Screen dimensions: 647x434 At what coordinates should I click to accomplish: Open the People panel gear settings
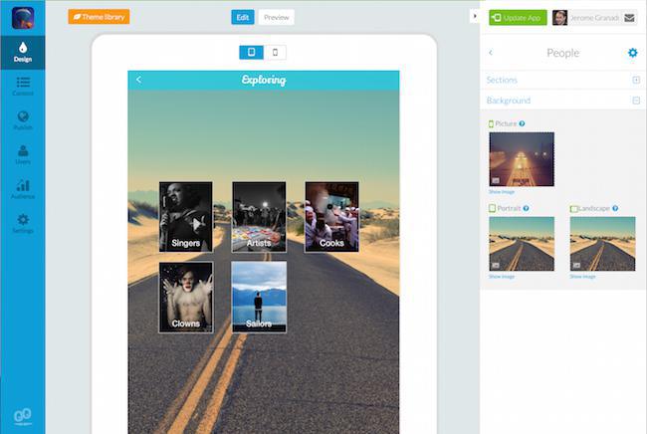pyautogui.click(x=633, y=53)
